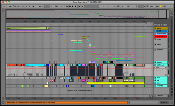
Task: Select the long yellow clip in FX 2
Action: pos(116,83)
